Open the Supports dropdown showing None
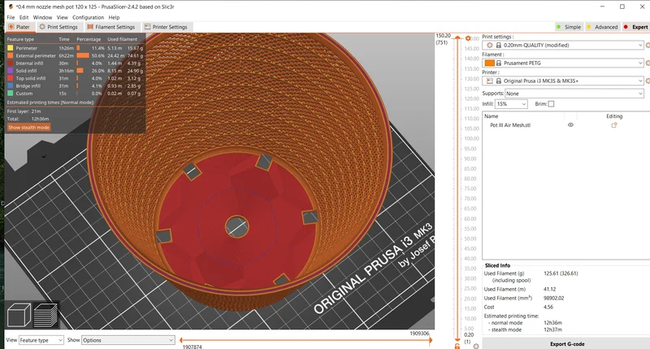Image resolution: width=650 pixels, height=349 pixels. (574, 94)
